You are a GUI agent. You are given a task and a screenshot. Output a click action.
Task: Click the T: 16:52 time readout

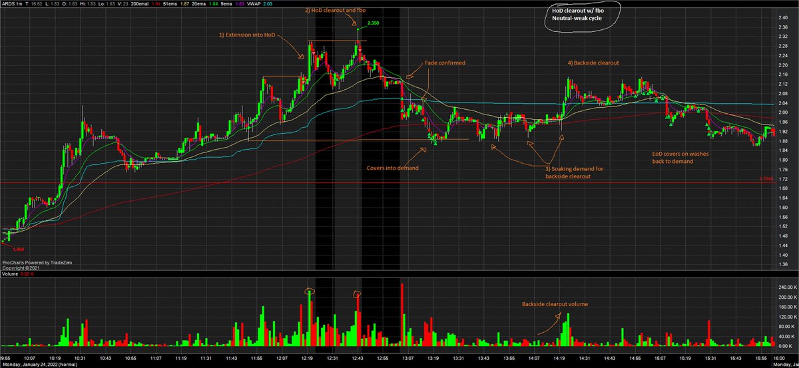[x=33, y=3]
